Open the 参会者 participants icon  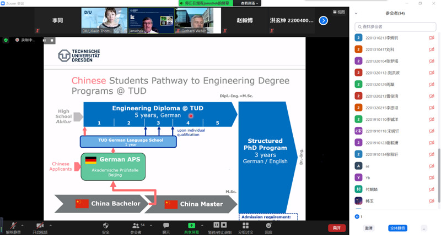point(136,226)
